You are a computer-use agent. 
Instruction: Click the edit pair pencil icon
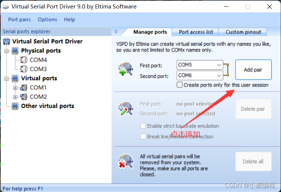126,109
